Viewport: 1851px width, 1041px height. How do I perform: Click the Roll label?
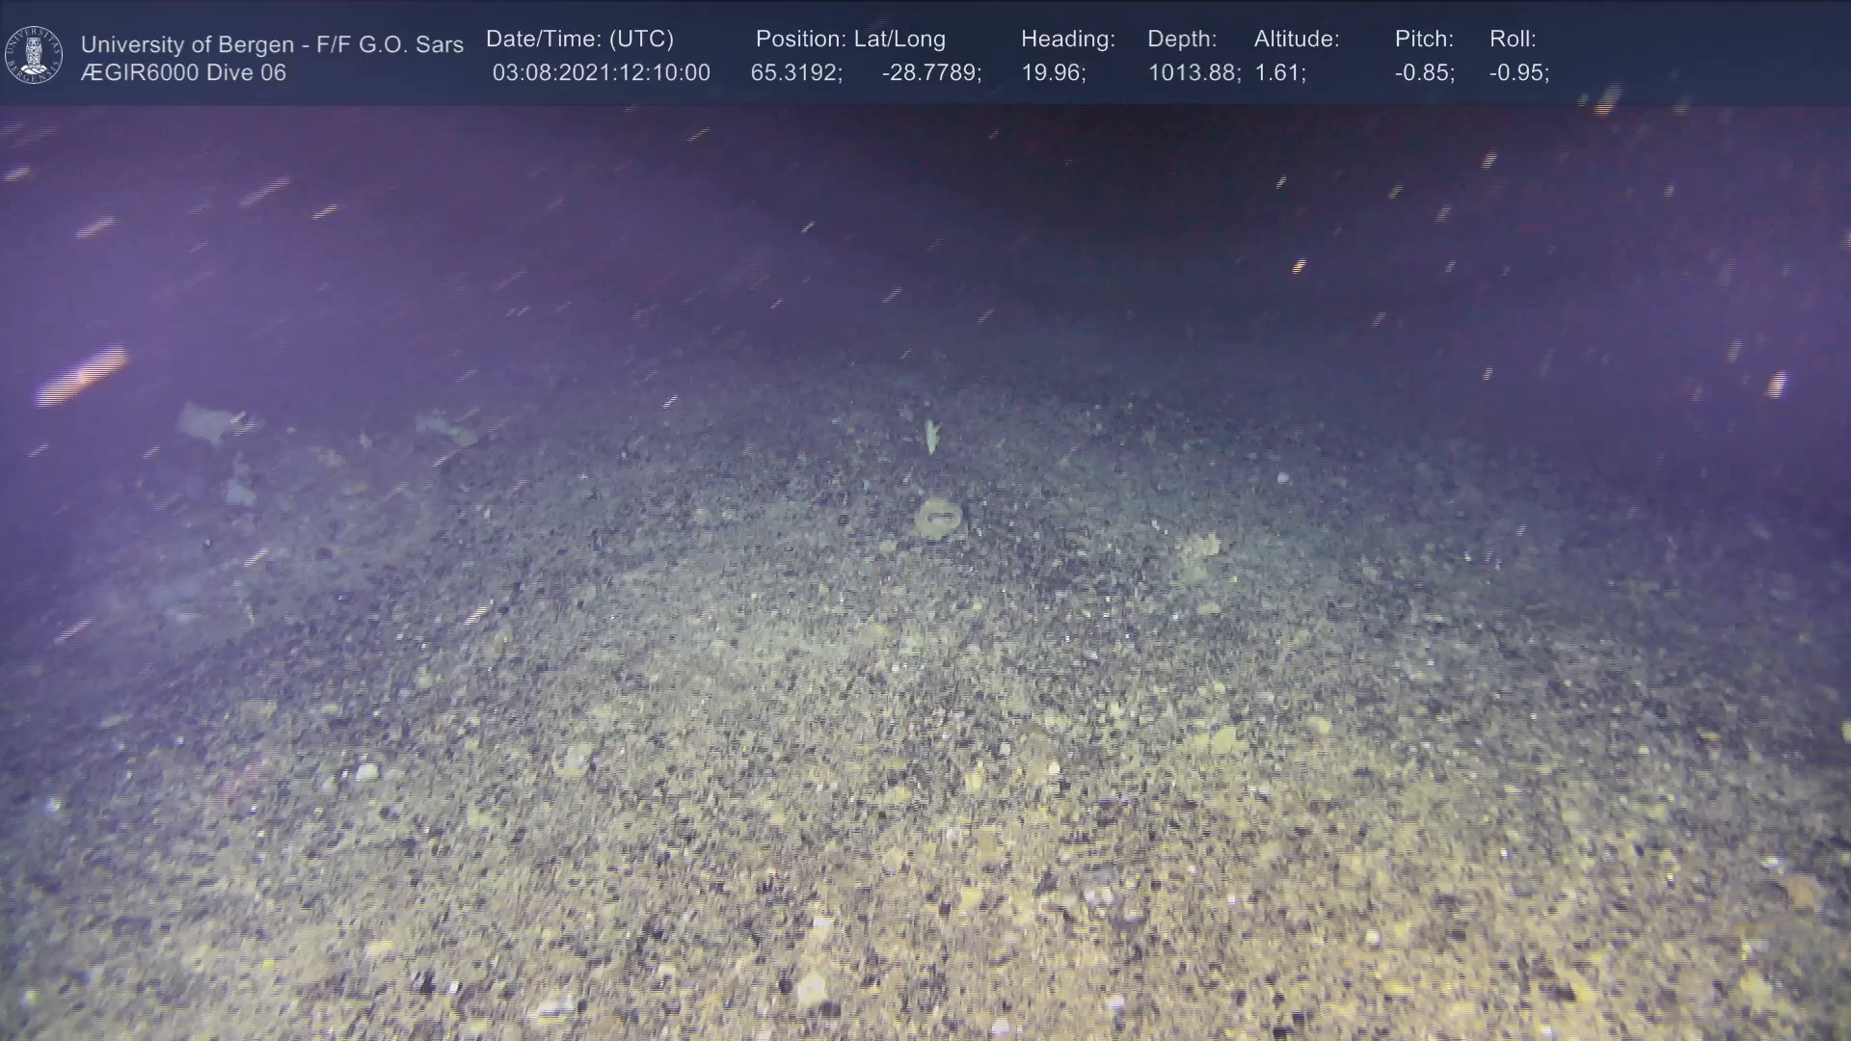click(1513, 40)
